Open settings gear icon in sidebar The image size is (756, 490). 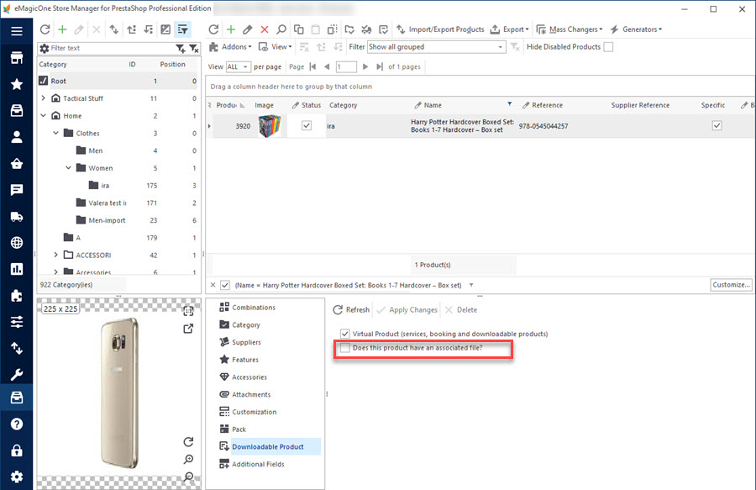[17, 477]
